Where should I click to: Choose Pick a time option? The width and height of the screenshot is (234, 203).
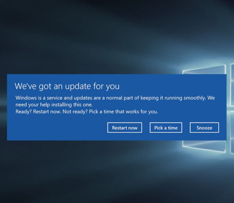click(x=166, y=127)
